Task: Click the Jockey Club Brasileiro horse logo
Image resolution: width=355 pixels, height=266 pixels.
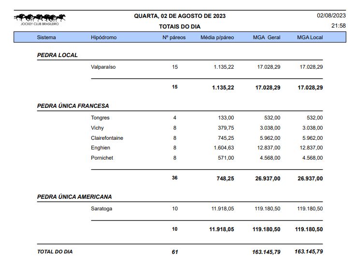Action: coord(40,19)
